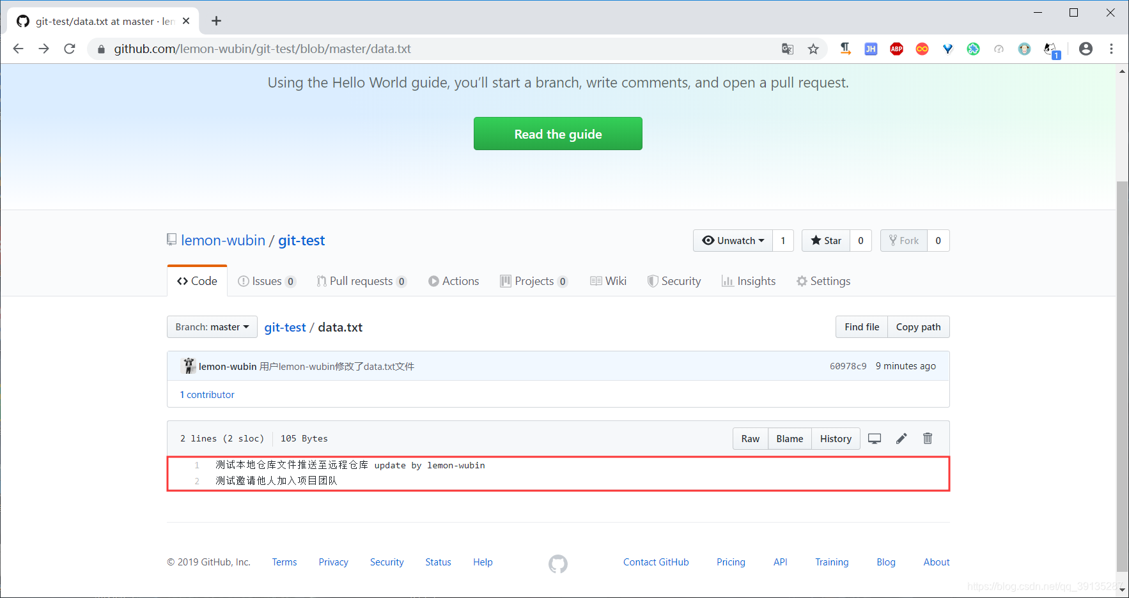Open the Chrome profile account icon
Screen dimensions: 1129x598
1086,49
